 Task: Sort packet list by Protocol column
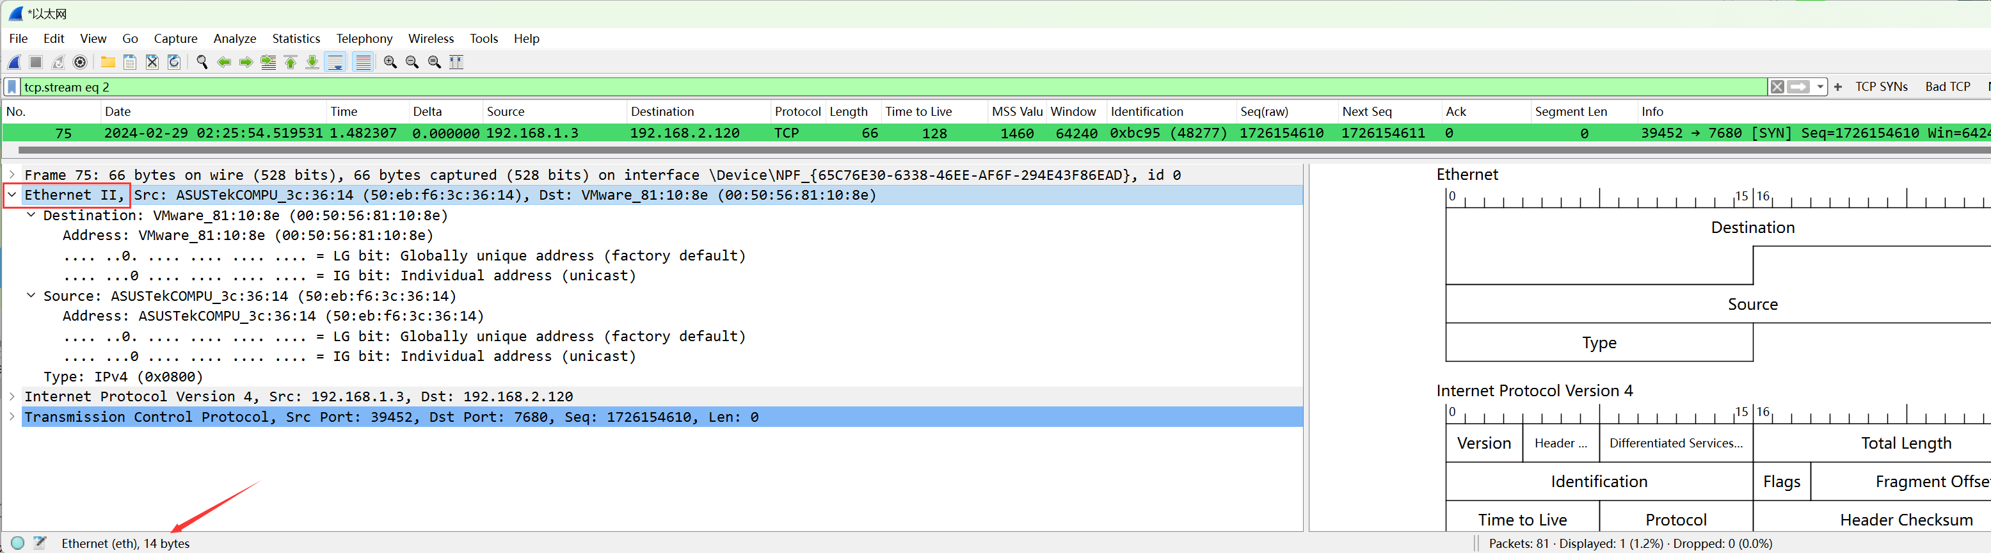click(x=797, y=111)
